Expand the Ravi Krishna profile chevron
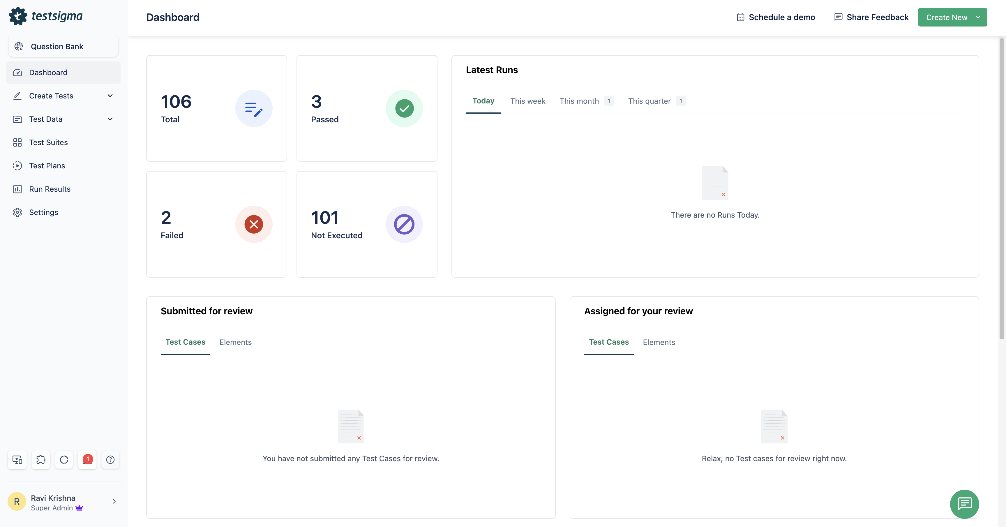This screenshot has height=527, width=1006. coord(114,502)
